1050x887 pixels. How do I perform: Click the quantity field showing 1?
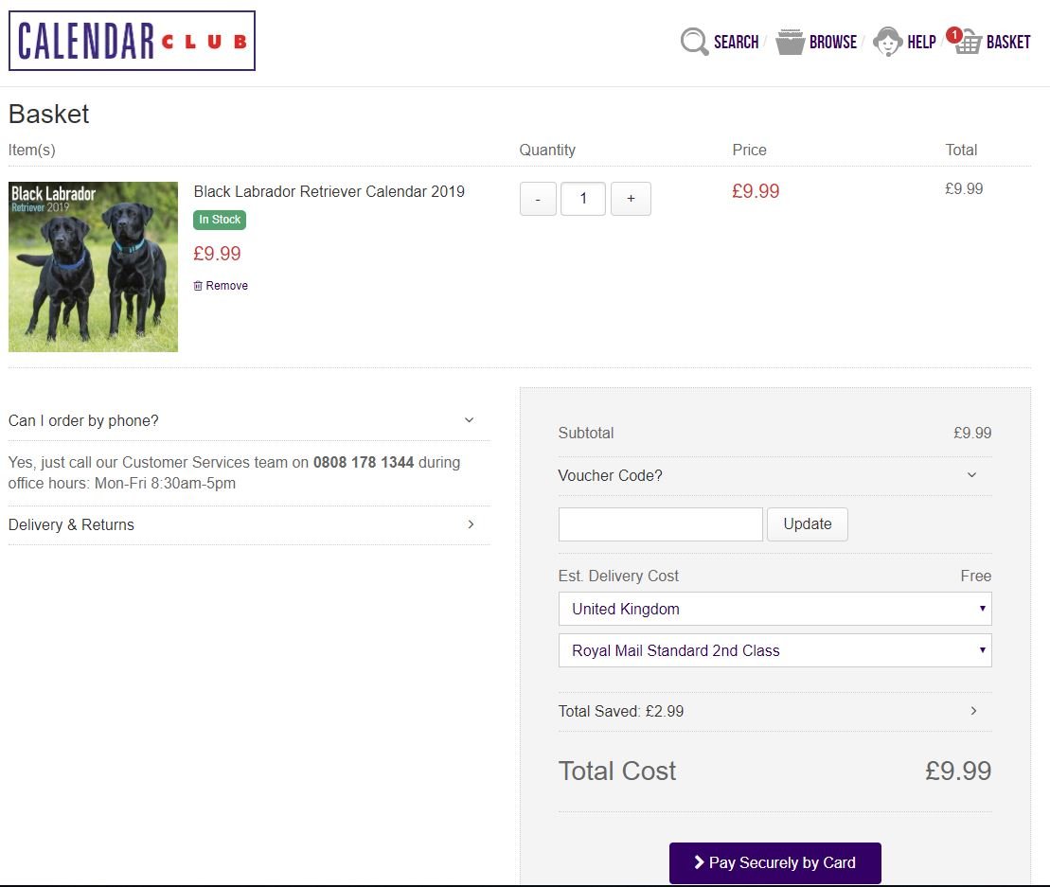[583, 199]
